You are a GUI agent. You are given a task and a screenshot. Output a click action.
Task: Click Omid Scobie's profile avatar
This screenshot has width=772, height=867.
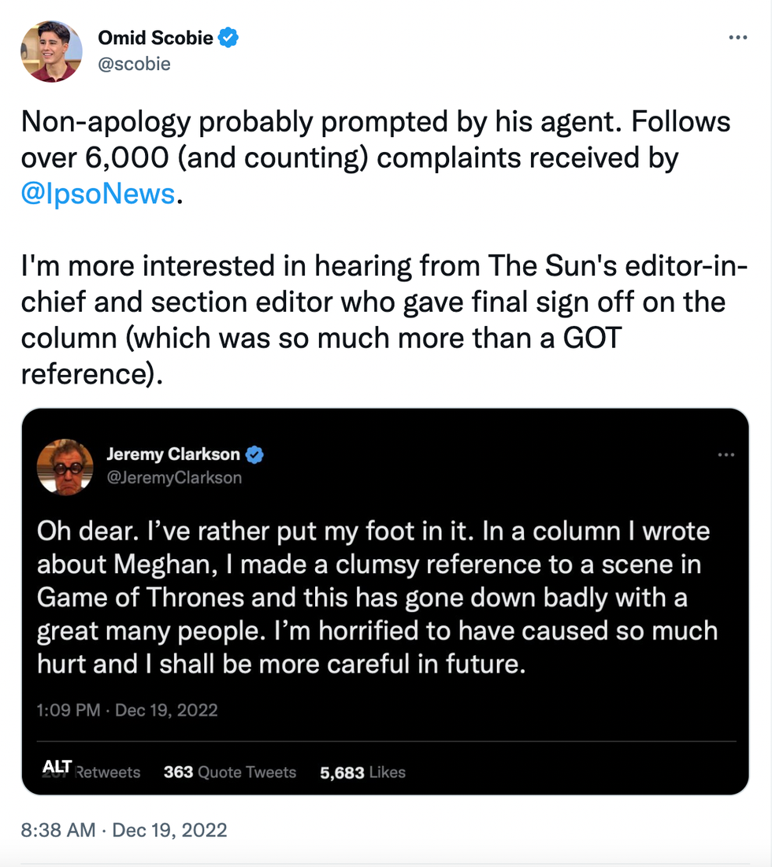coord(51,51)
